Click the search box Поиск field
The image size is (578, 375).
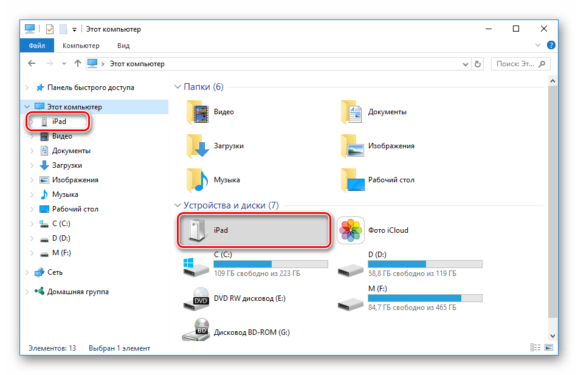517,63
